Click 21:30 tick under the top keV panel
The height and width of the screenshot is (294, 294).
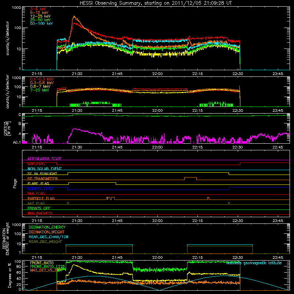(77, 74)
